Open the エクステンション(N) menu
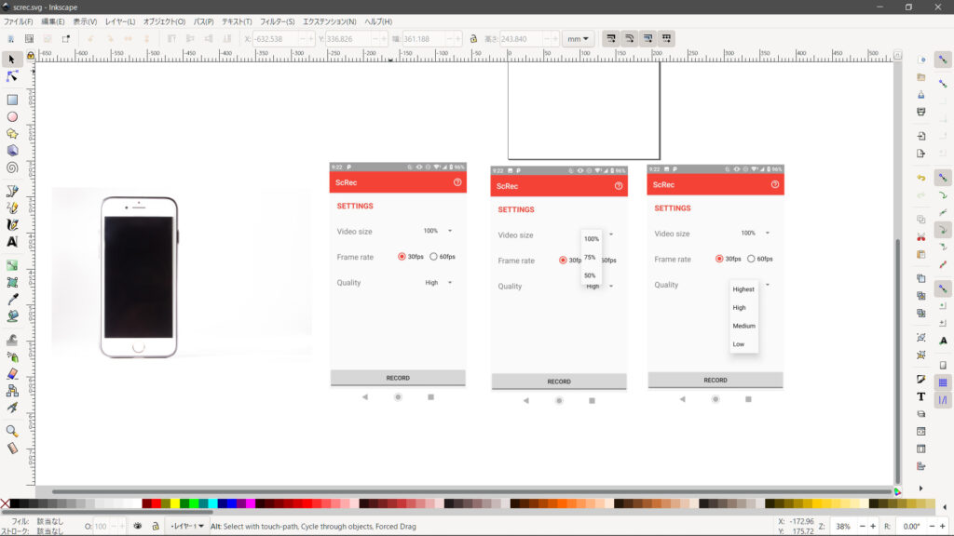 [330, 22]
